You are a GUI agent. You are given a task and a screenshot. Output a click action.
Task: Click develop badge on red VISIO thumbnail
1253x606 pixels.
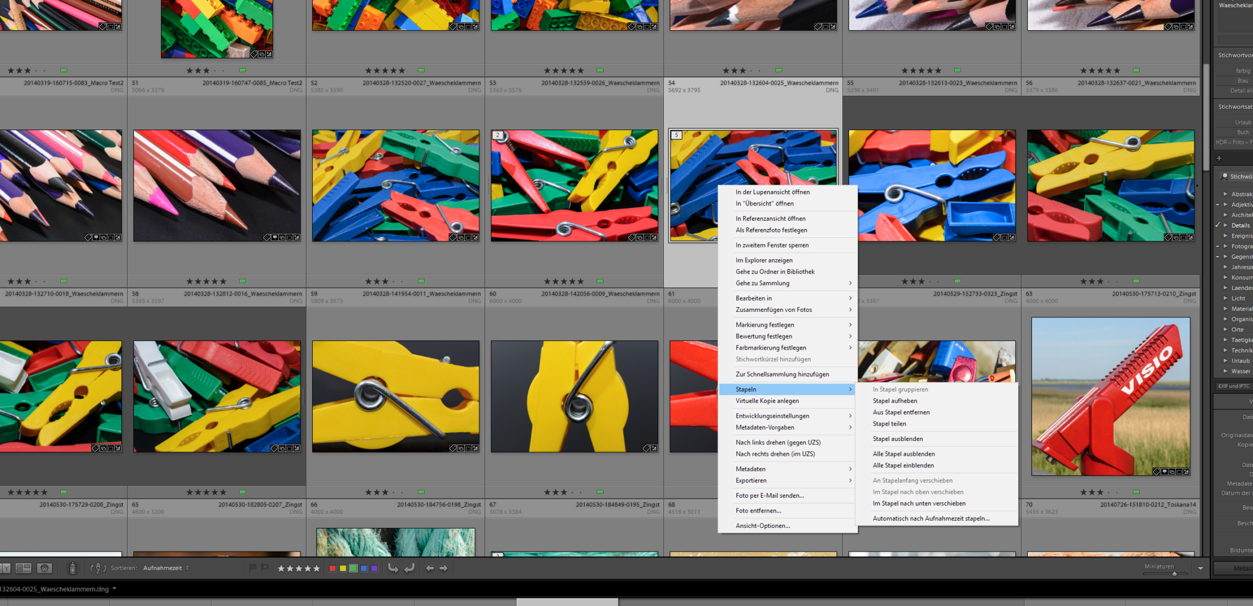[x=1186, y=472]
